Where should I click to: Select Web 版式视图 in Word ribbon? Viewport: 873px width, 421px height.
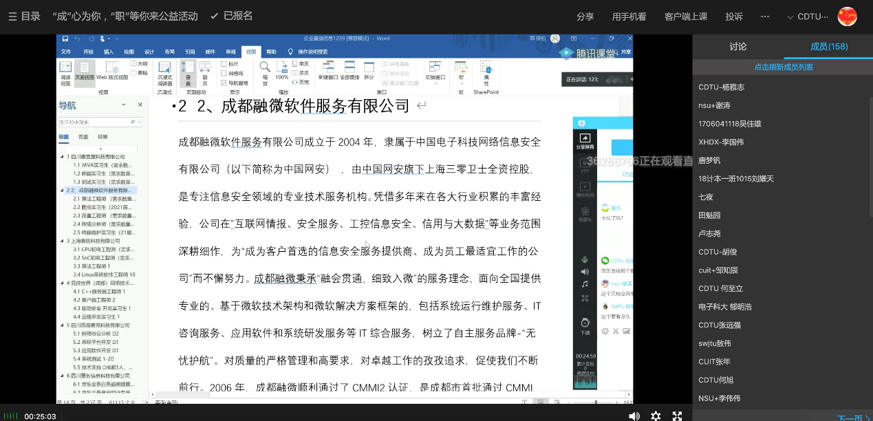coord(111,72)
